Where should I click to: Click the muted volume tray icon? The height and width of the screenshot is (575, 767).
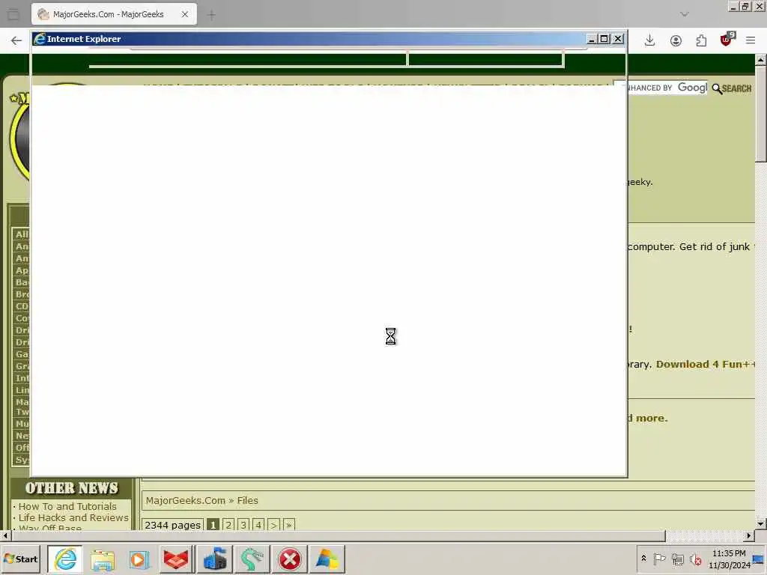point(695,559)
